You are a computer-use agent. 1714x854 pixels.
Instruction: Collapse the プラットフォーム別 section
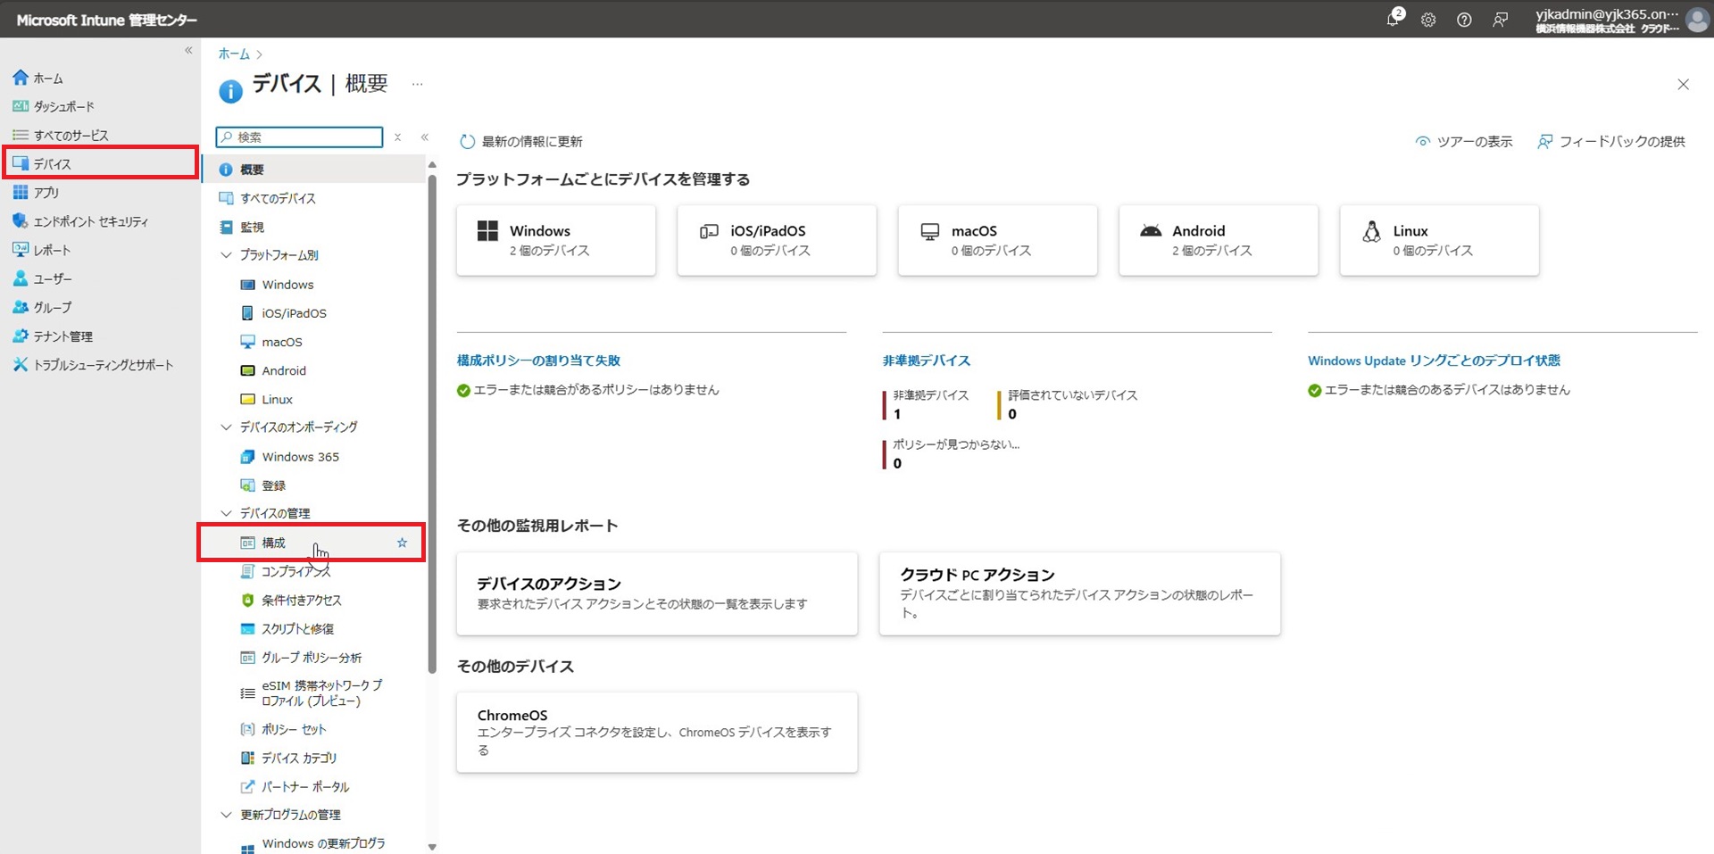[x=227, y=255]
